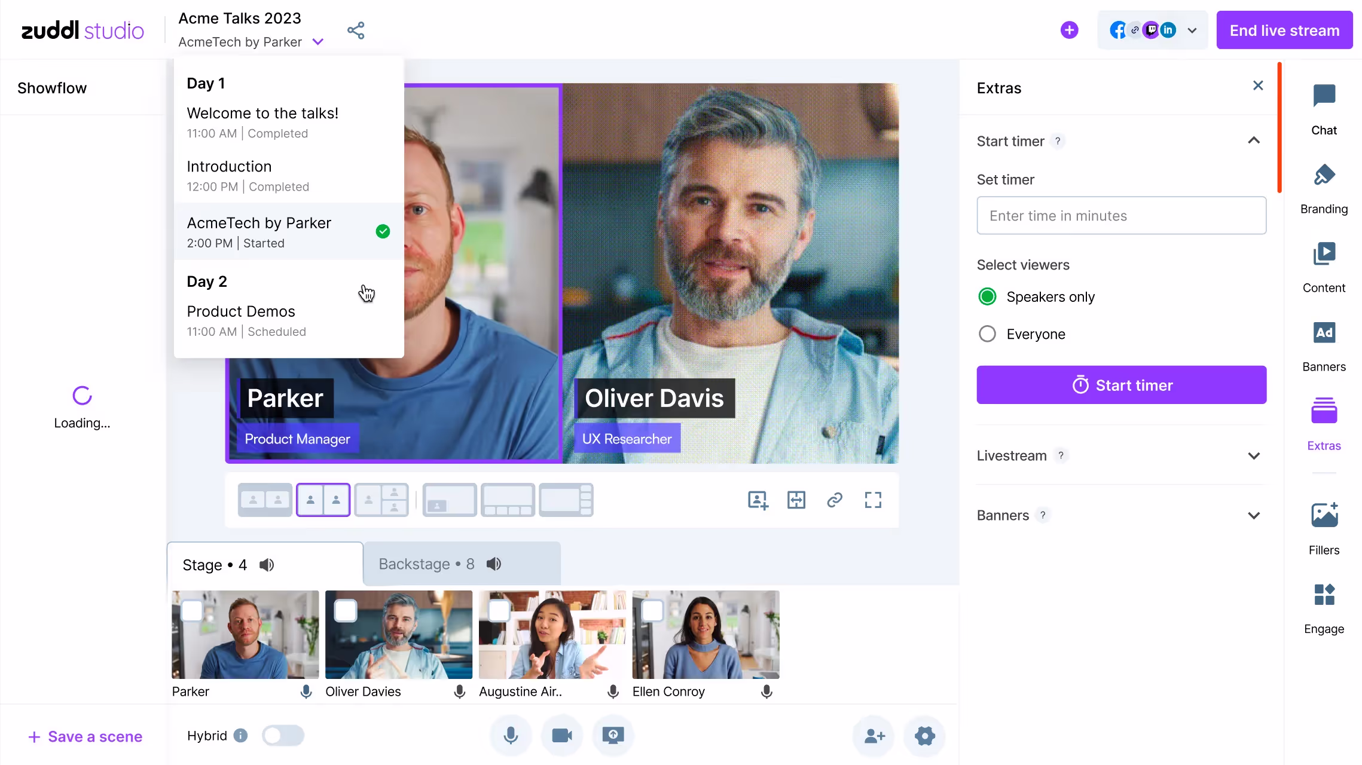
Task: Select Speakers only radio button
Action: 987,296
